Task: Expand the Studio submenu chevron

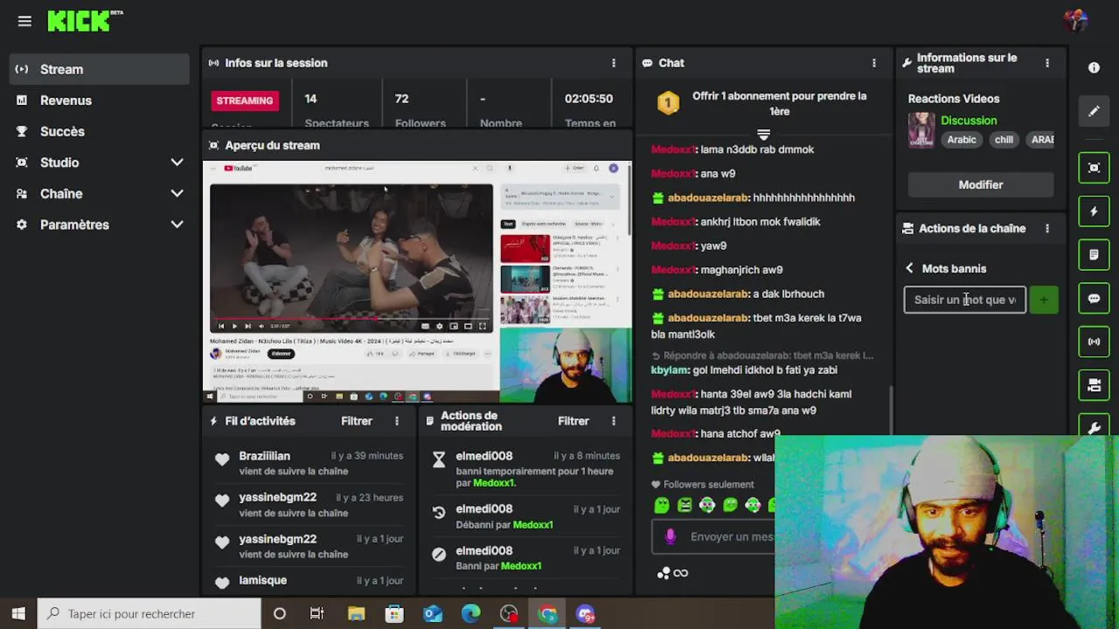Action: pyautogui.click(x=177, y=162)
